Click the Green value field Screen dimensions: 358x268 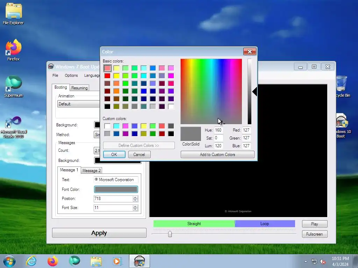(246, 138)
